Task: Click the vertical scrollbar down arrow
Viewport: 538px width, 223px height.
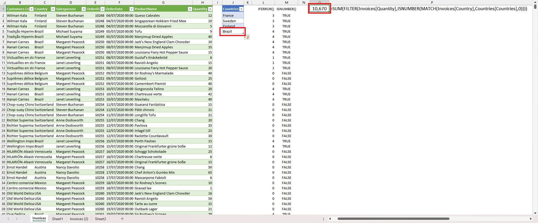Action: pyautogui.click(x=535, y=213)
